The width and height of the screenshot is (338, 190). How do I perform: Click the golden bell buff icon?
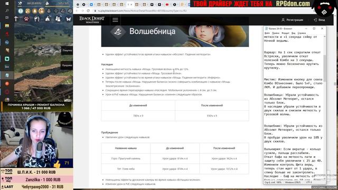tap(34, 11)
